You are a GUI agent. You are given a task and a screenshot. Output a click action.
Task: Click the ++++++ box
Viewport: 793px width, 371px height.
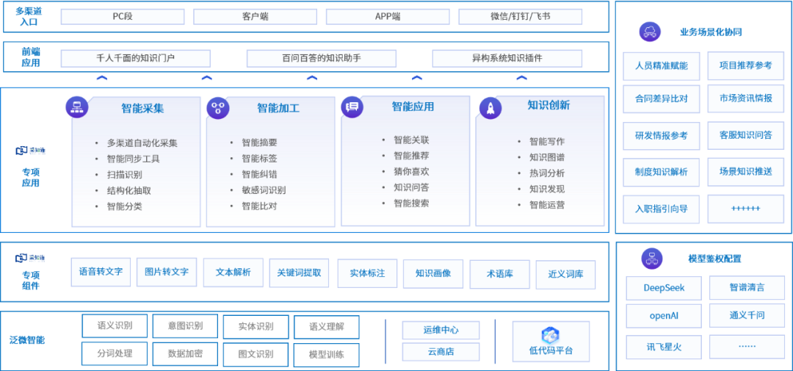tap(746, 209)
